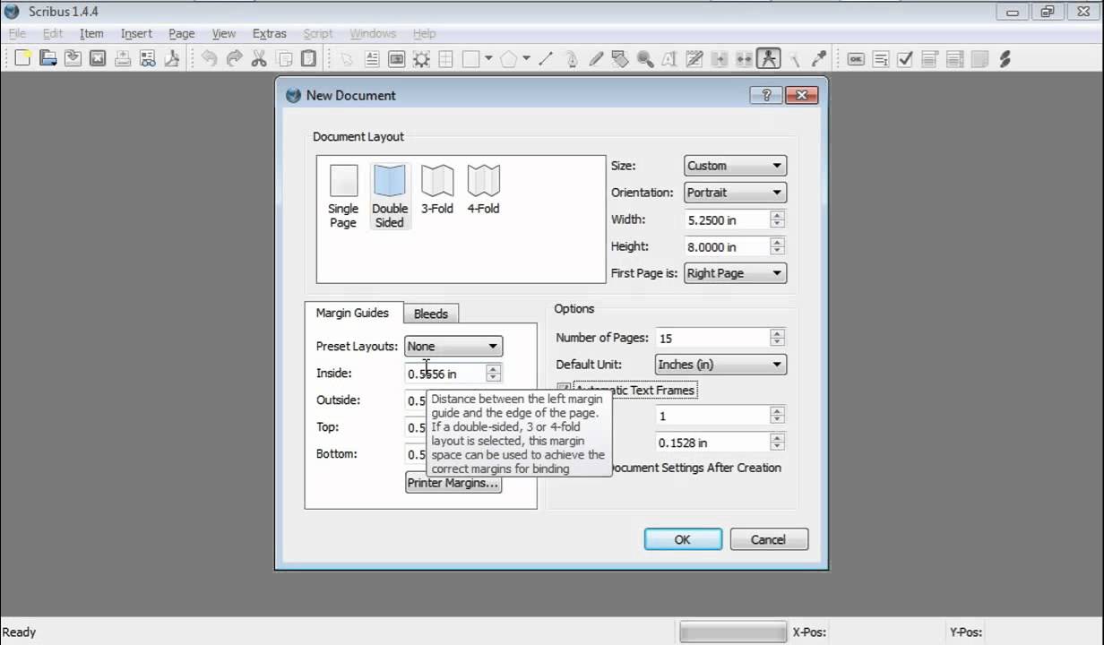The height and width of the screenshot is (645, 1104).
Task: Click Cancel in New Document dialog
Action: tap(769, 539)
